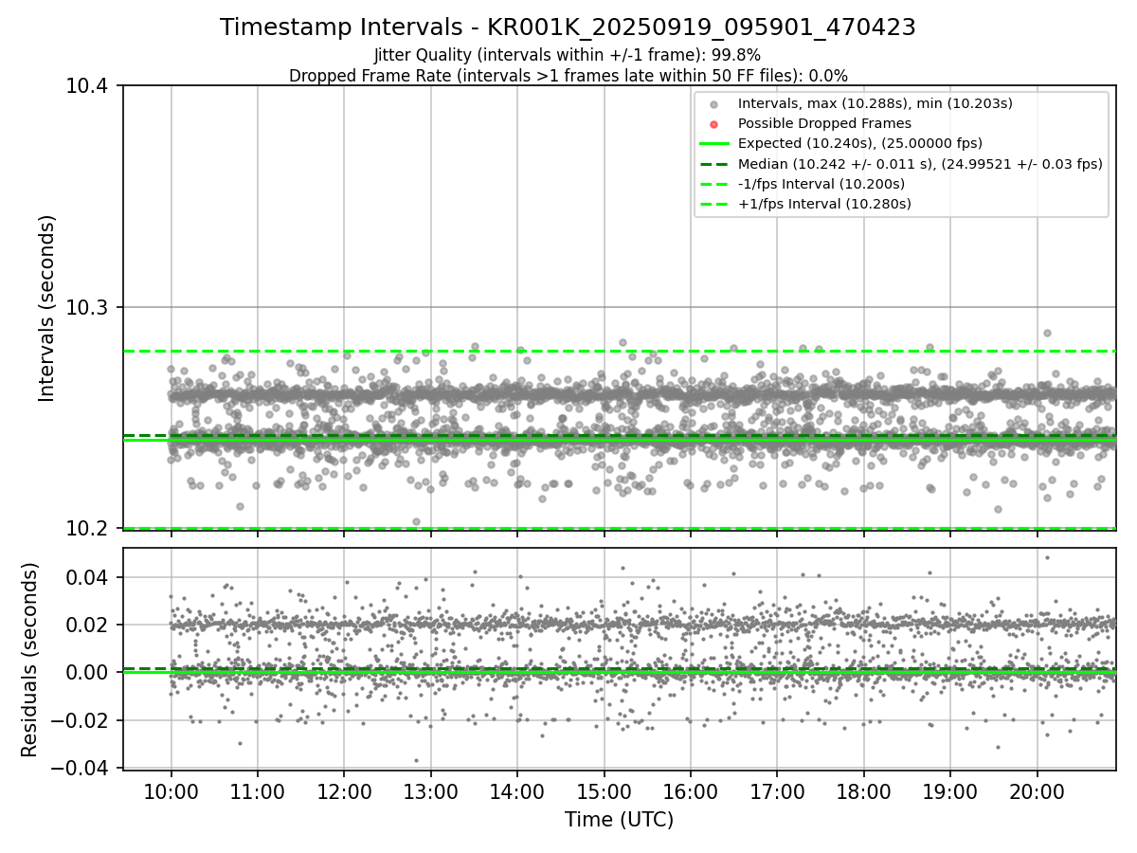Click the Intervals (seconds) y-axis label
The width and height of the screenshot is (1137, 853).
tap(48, 307)
